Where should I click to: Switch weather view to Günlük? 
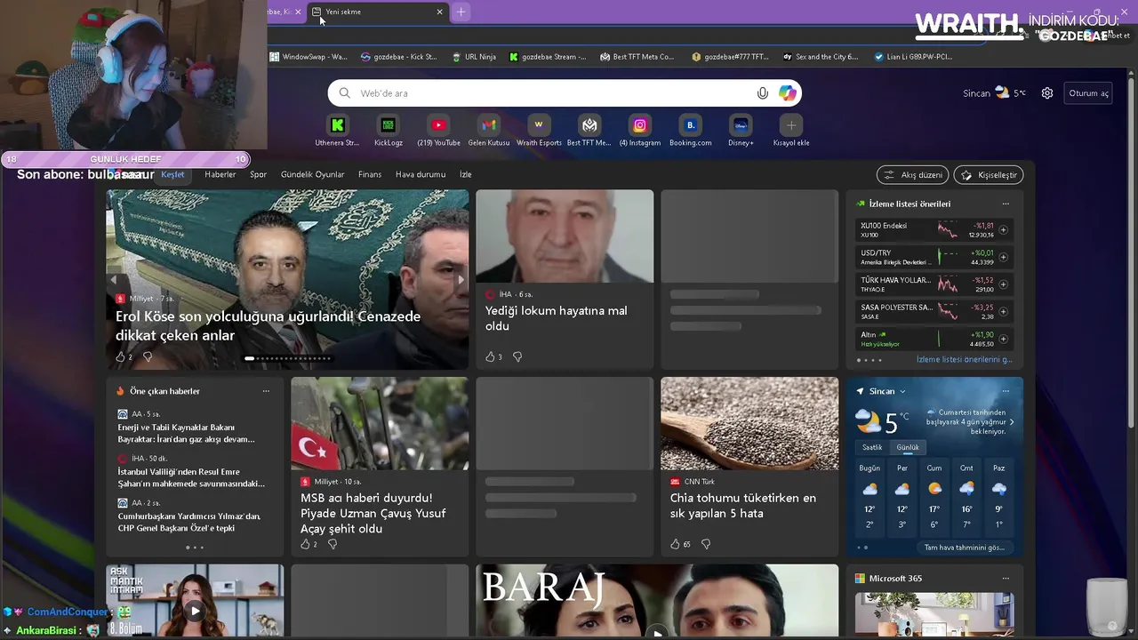pyautogui.click(x=908, y=447)
